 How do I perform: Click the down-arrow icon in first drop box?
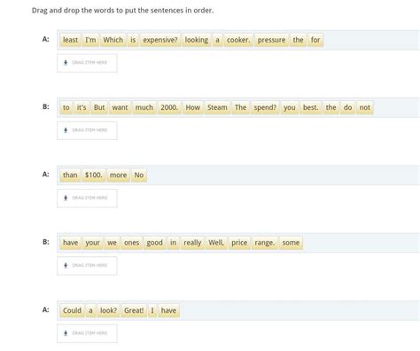[66, 63]
